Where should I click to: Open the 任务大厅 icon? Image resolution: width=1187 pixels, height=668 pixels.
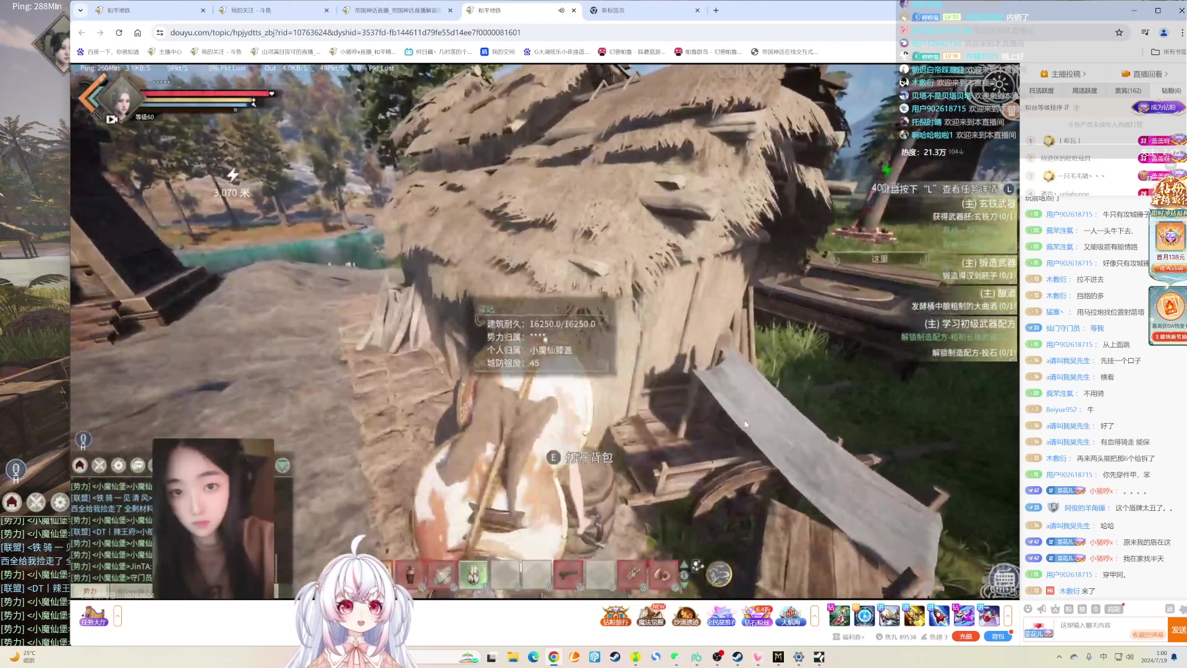click(x=93, y=615)
